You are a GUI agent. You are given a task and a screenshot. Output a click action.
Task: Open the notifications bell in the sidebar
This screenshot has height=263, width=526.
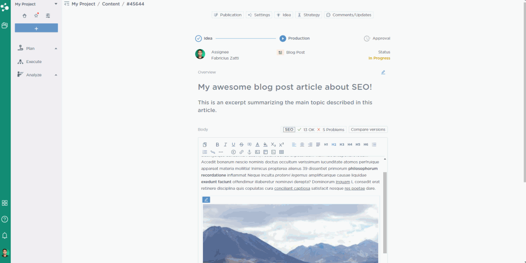[x=5, y=235]
